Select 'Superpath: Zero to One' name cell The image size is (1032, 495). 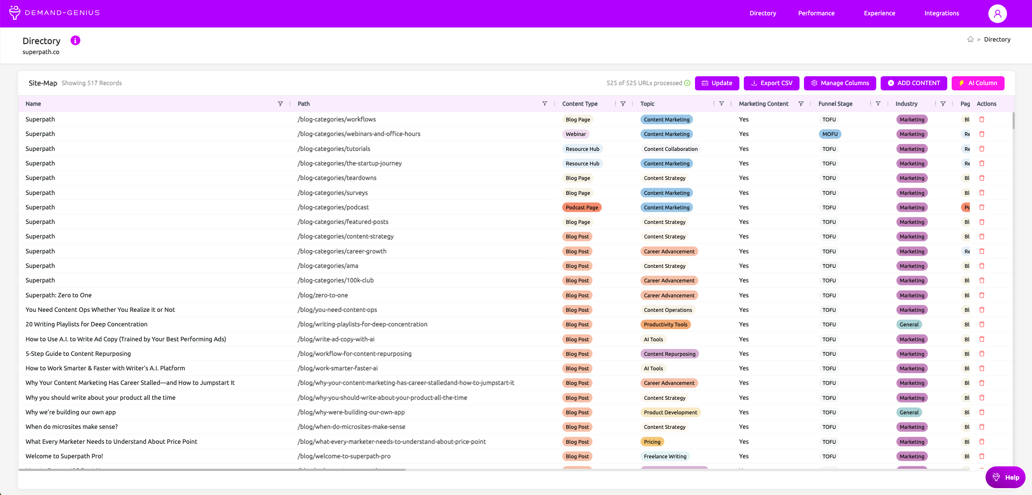point(59,295)
